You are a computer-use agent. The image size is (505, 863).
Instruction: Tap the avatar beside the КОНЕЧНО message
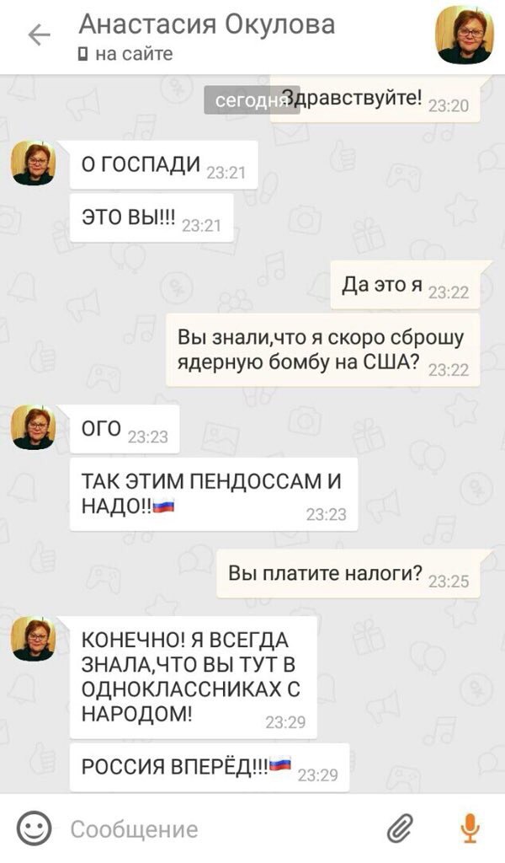point(34,639)
